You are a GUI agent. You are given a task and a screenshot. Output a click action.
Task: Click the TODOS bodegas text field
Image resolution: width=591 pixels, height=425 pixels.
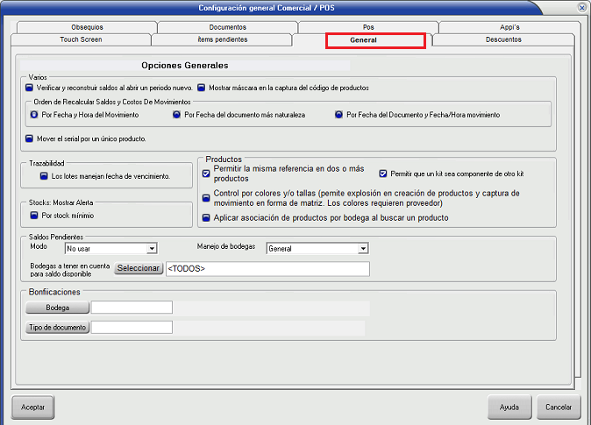click(267, 269)
